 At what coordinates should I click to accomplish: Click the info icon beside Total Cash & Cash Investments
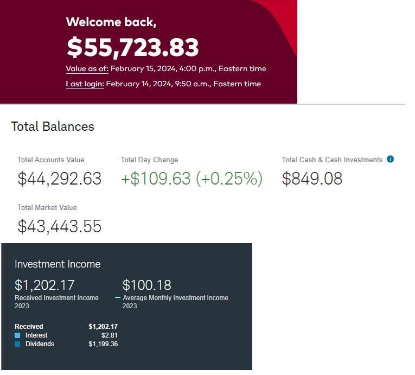390,160
